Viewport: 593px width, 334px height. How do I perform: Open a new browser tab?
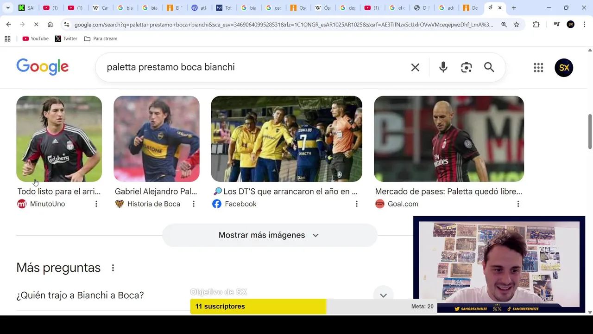(514, 8)
